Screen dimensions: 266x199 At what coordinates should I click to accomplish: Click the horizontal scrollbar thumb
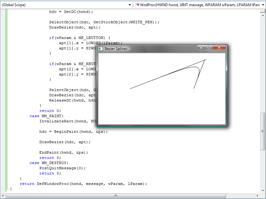point(115,196)
